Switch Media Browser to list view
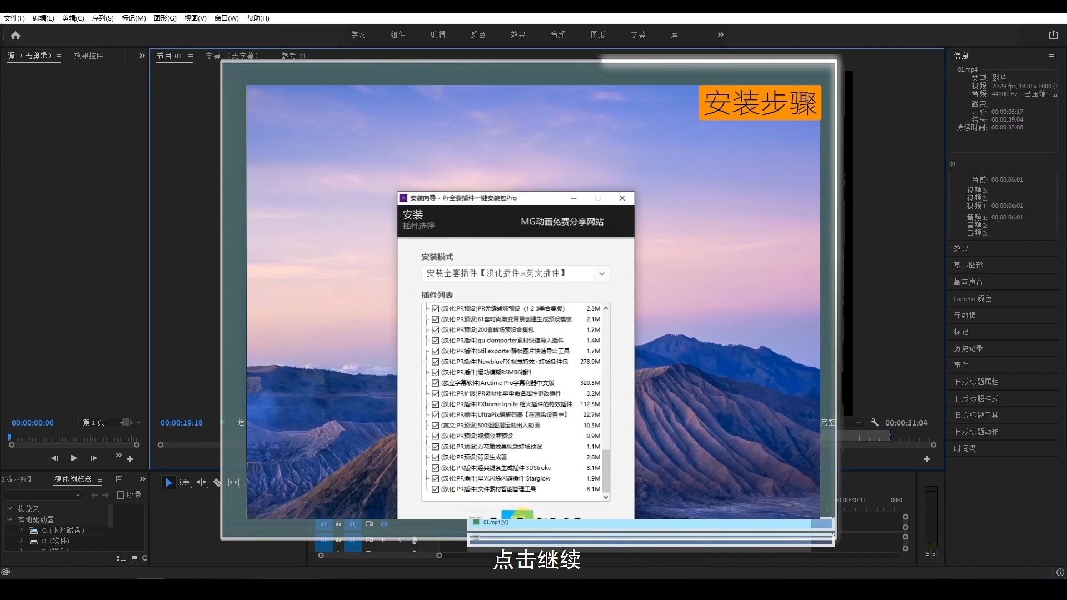This screenshot has width=1067, height=600. coord(121,558)
